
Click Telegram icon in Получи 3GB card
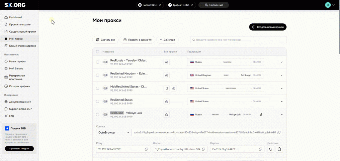pyautogui.click(x=7, y=128)
